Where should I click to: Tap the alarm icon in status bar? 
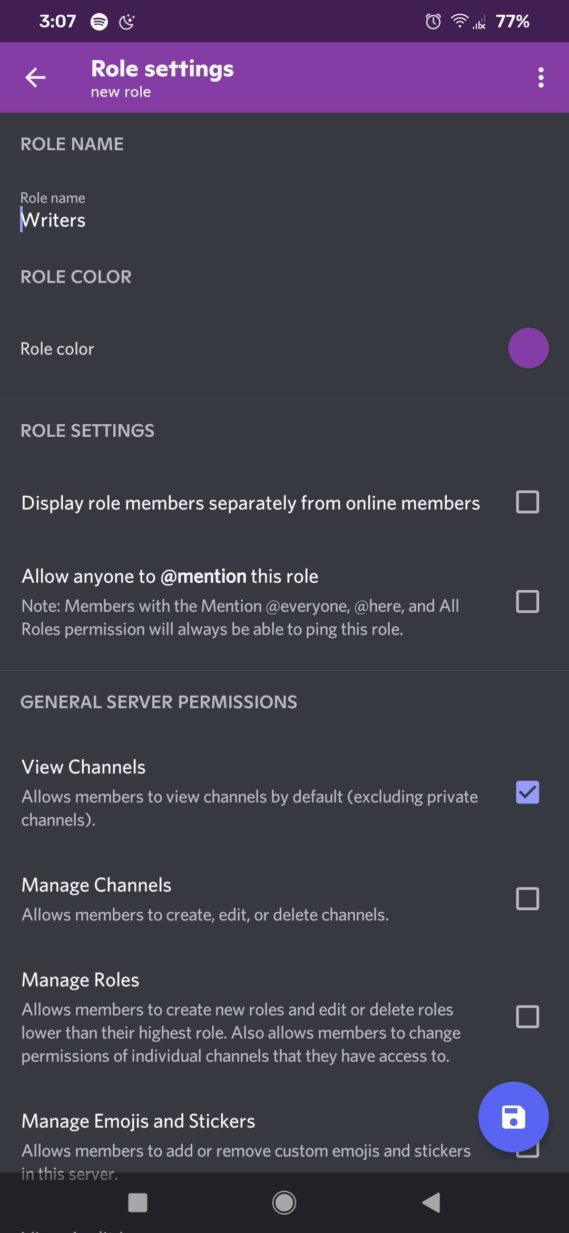coord(433,22)
